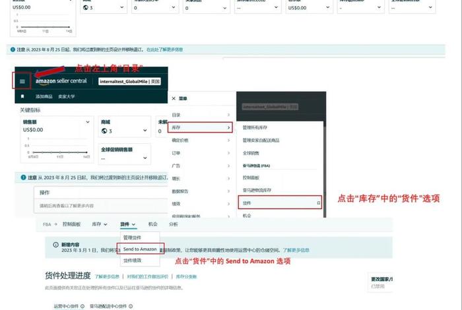Select 全球销售 in the submenu
Viewport: 462px width, 310px height.
251,153
